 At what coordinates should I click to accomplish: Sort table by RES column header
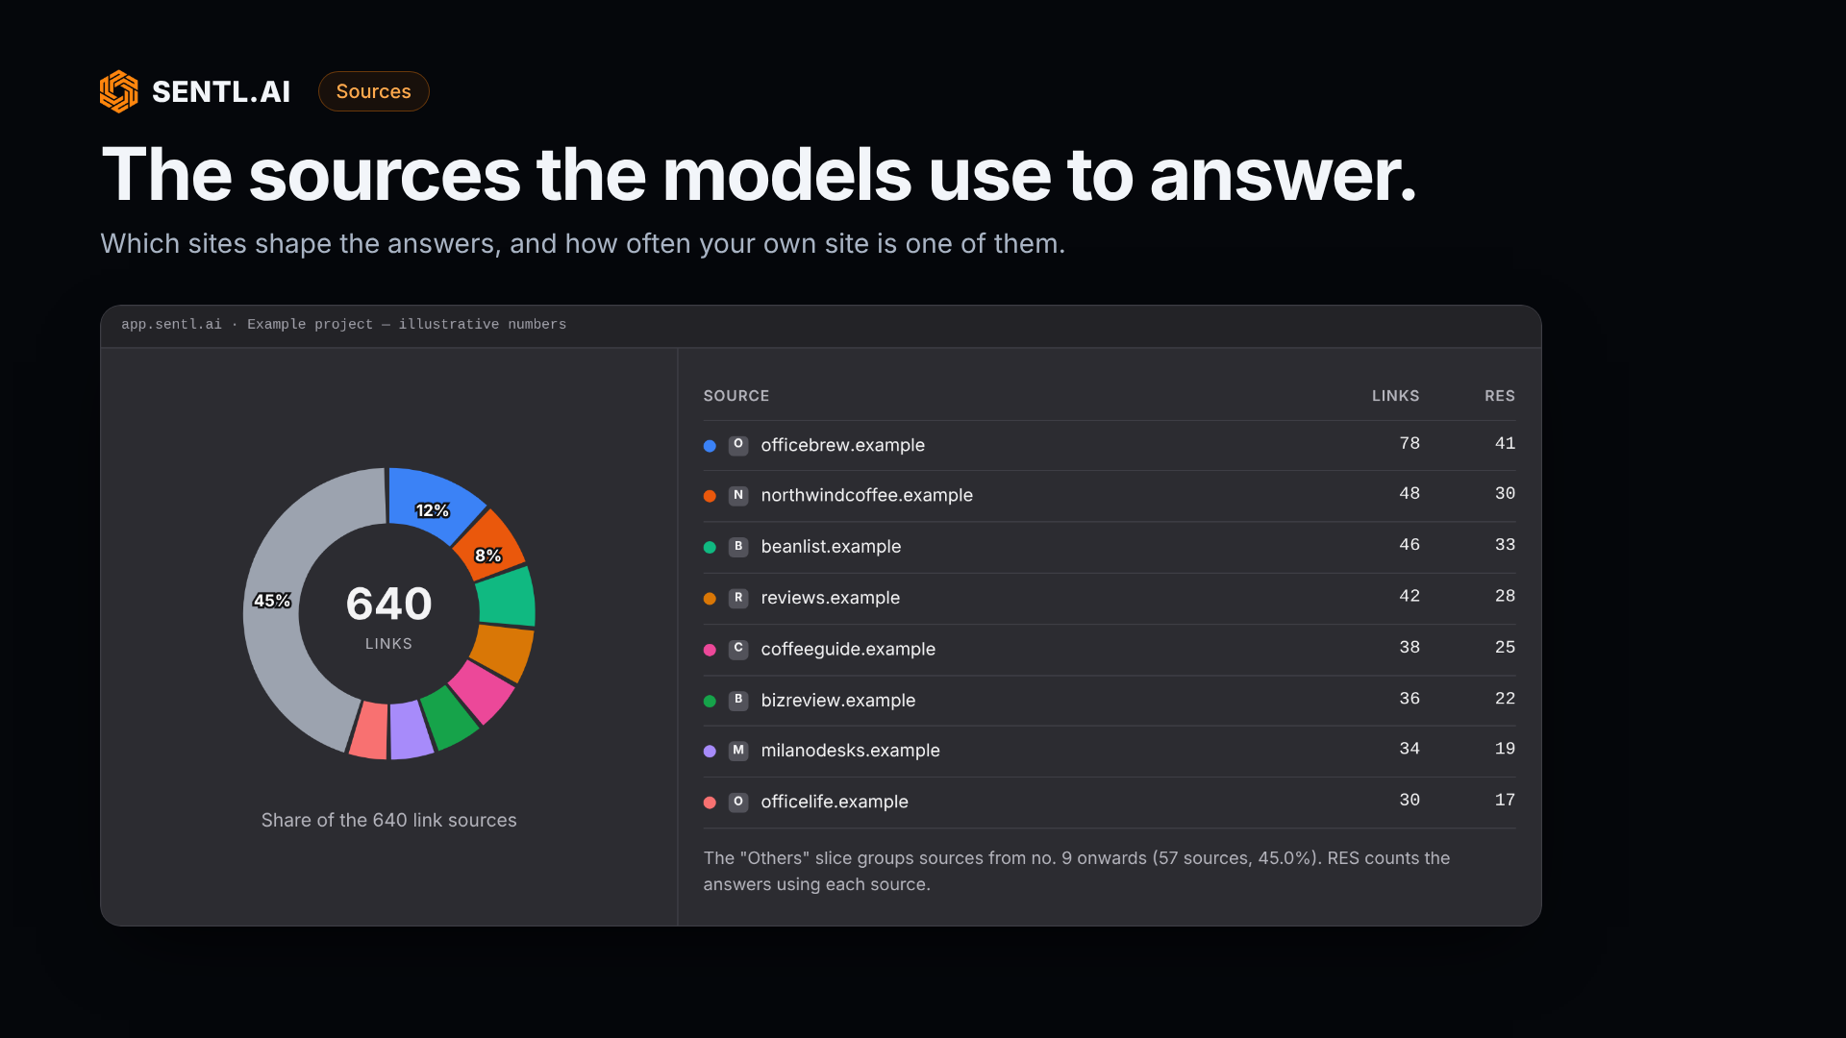1499,396
